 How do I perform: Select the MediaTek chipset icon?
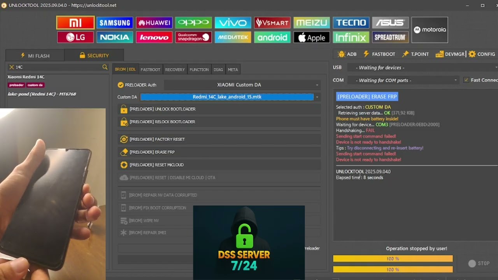click(233, 37)
